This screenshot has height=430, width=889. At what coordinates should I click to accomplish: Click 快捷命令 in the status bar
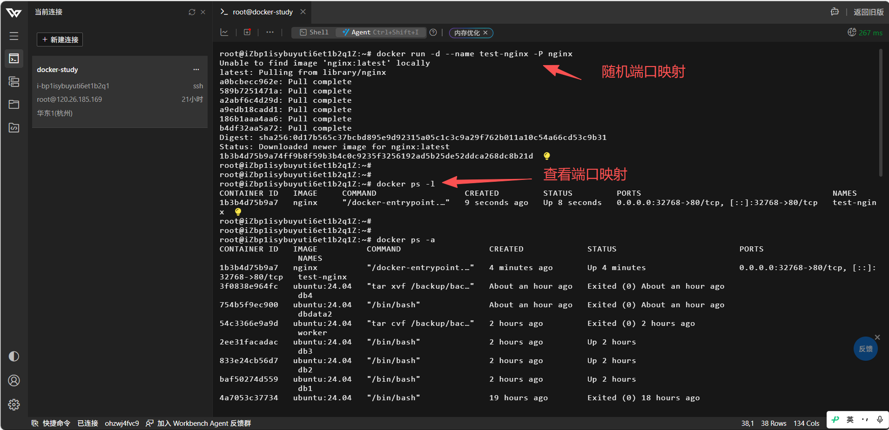[56, 423]
